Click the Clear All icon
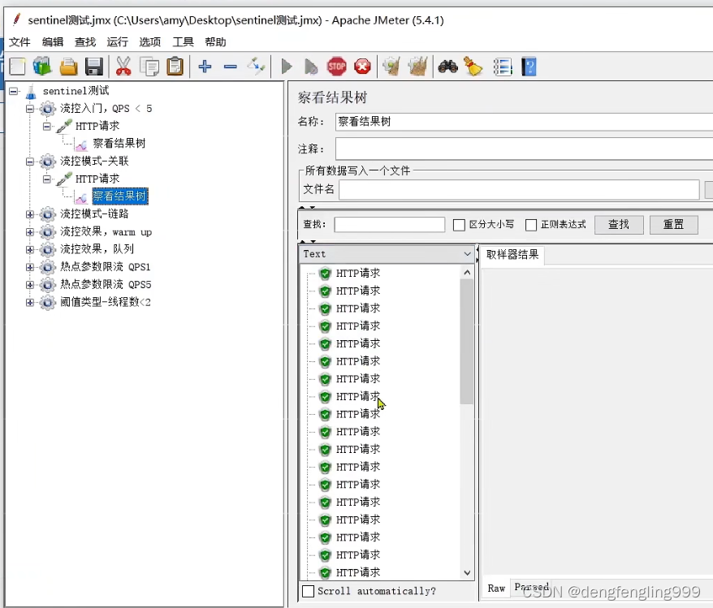 pos(418,67)
